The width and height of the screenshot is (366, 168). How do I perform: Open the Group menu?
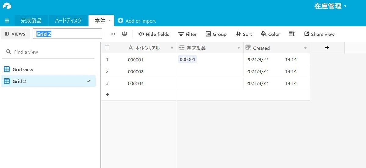point(216,34)
